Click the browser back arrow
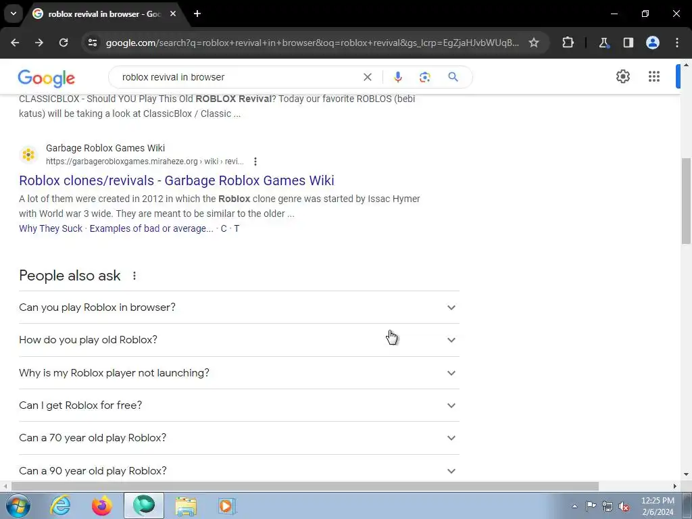This screenshot has height=519, width=692. click(x=15, y=43)
